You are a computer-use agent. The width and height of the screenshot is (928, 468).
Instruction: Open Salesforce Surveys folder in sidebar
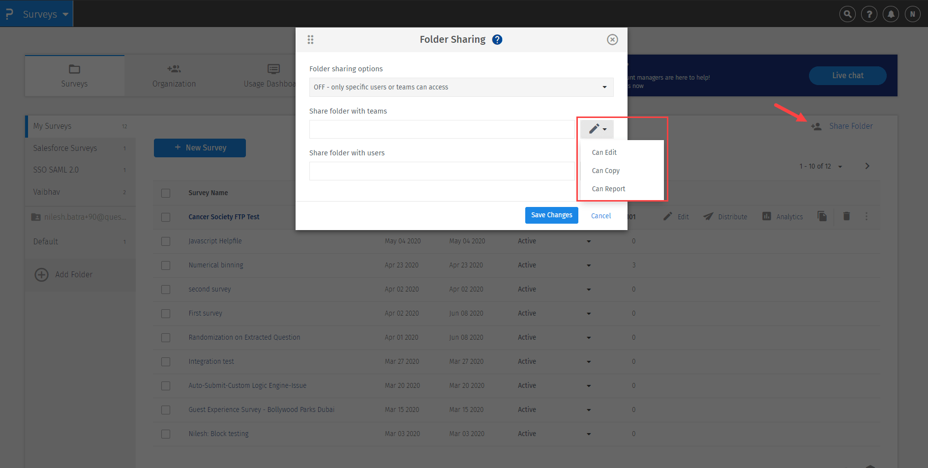pos(65,148)
